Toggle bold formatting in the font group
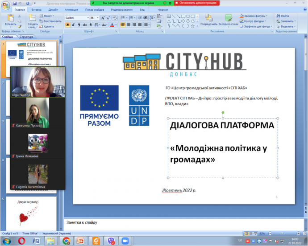Image resolution: width=308 pixels, height=246 pixels. (68, 25)
